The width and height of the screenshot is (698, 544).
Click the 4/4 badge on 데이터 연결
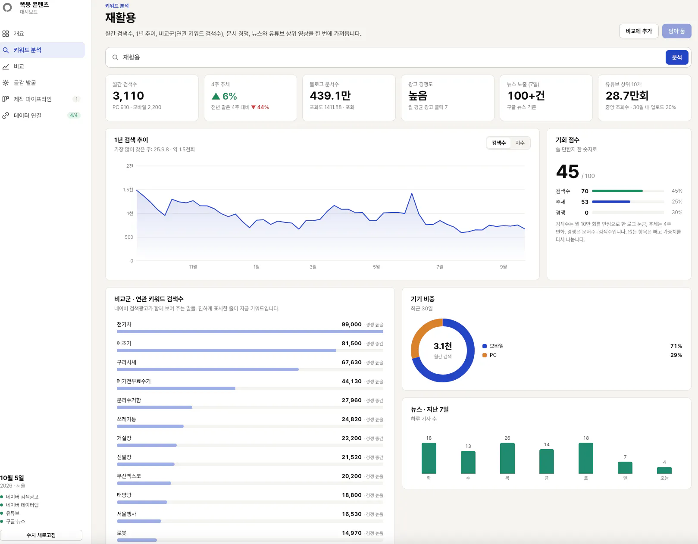(74, 116)
